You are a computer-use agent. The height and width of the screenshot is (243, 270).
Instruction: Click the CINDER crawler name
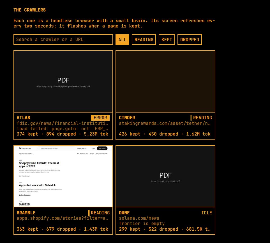coord(127,118)
